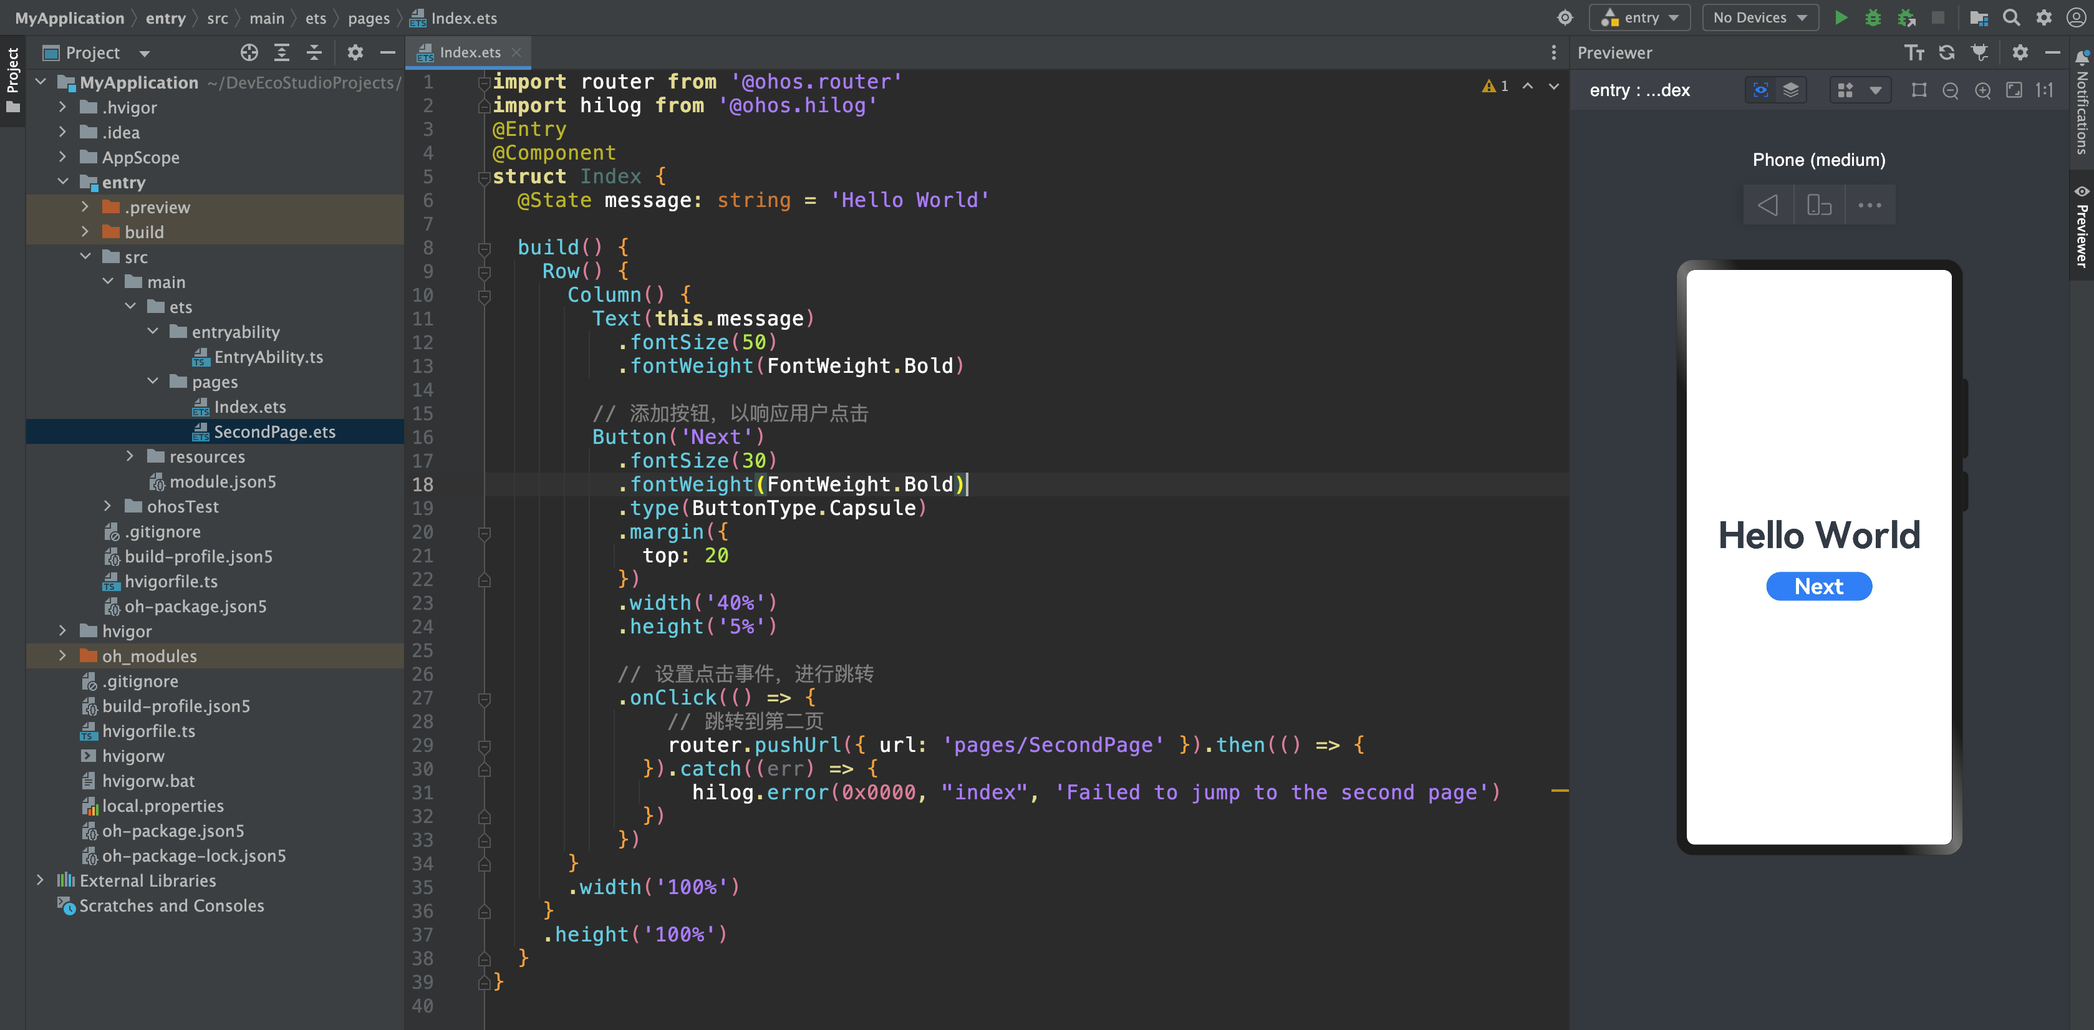Open the entry run configuration dropdown

point(1641,18)
